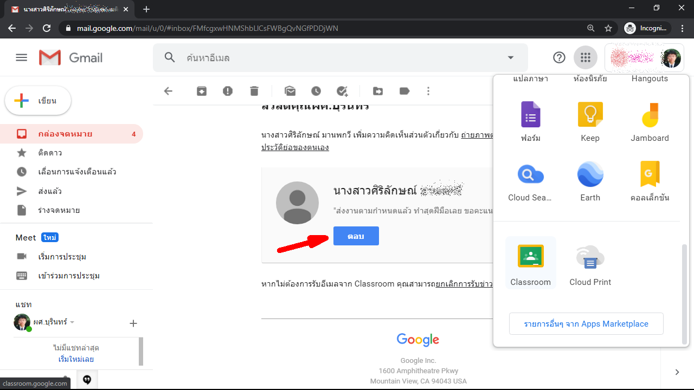Open Google Forms app icon
694x390 pixels.
(530, 121)
